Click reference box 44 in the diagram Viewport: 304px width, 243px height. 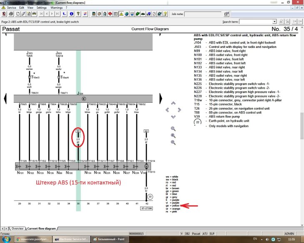pos(146,131)
